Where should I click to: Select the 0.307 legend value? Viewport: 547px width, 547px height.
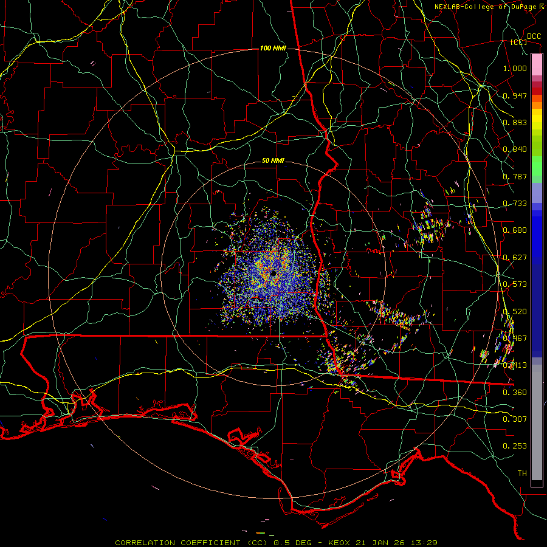[515, 419]
